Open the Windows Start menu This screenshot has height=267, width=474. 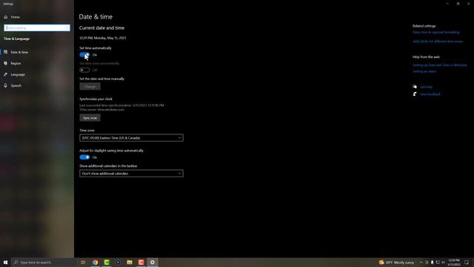(5, 263)
